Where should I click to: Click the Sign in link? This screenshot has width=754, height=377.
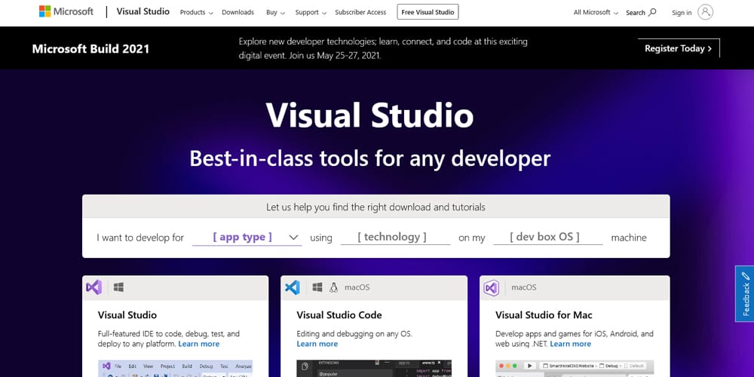682,13
